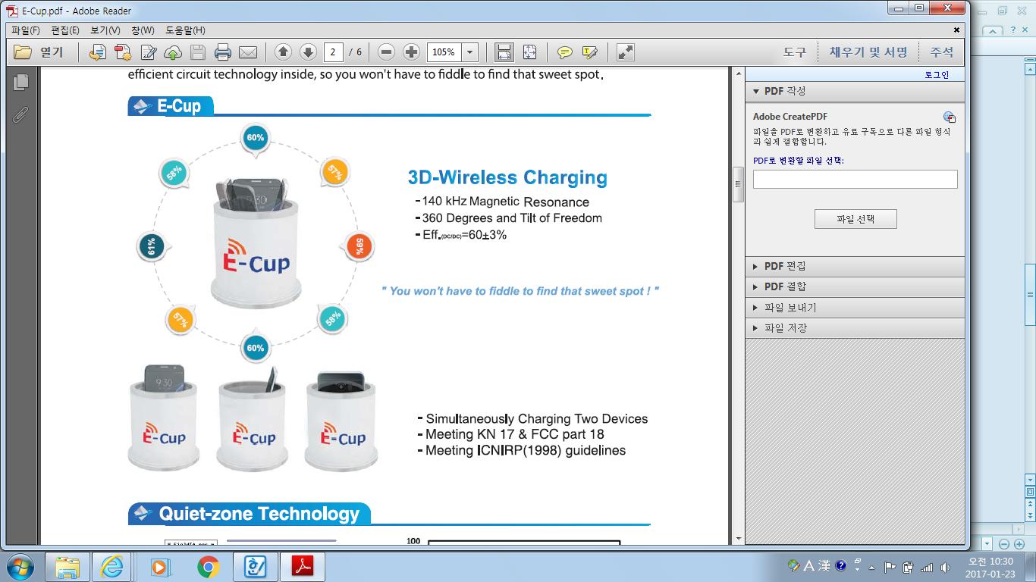Click the 로그인 sign-in link
This screenshot has height=582, width=1036.
937,75
